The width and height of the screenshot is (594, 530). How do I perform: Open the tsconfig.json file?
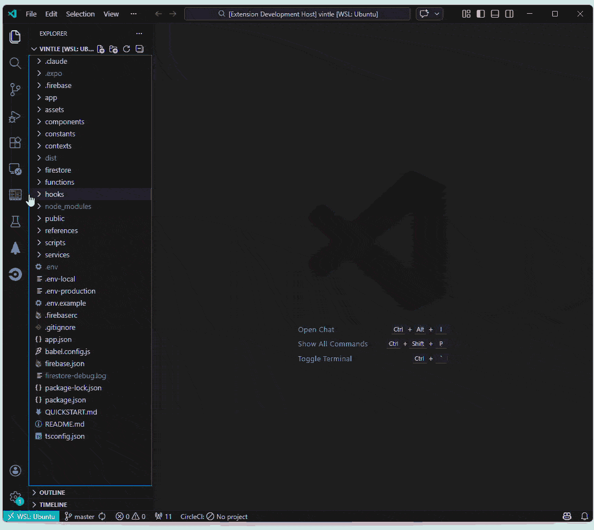[90, 436]
